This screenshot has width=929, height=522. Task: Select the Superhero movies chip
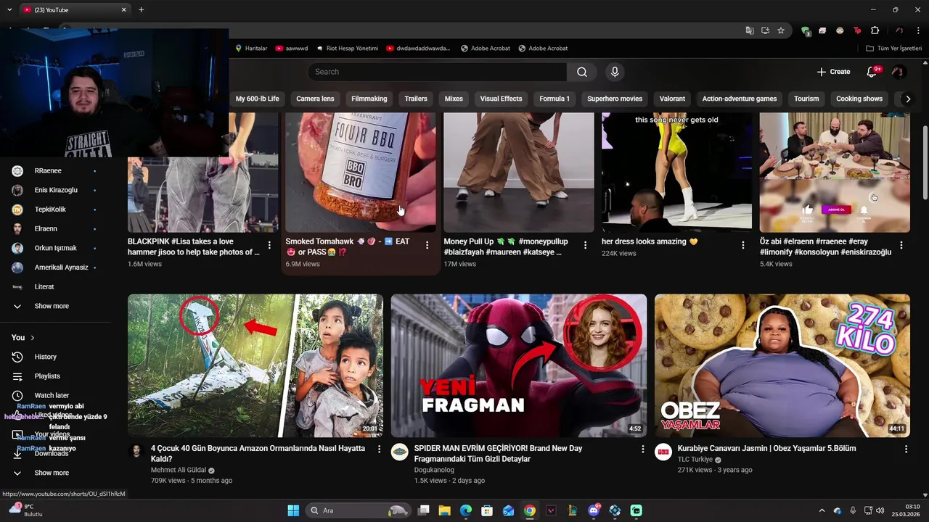tap(615, 99)
